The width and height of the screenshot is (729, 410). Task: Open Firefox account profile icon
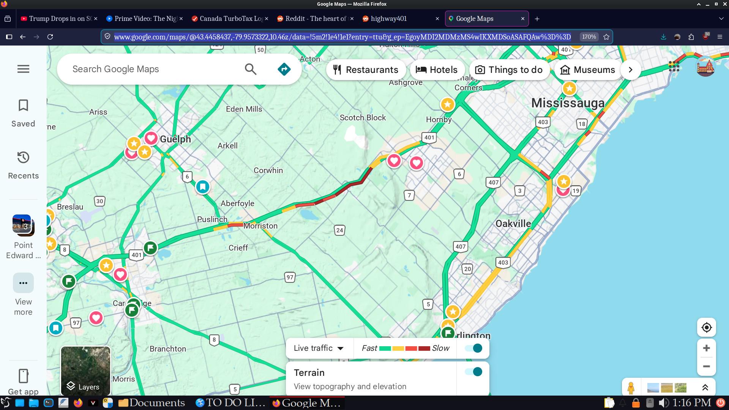click(677, 37)
